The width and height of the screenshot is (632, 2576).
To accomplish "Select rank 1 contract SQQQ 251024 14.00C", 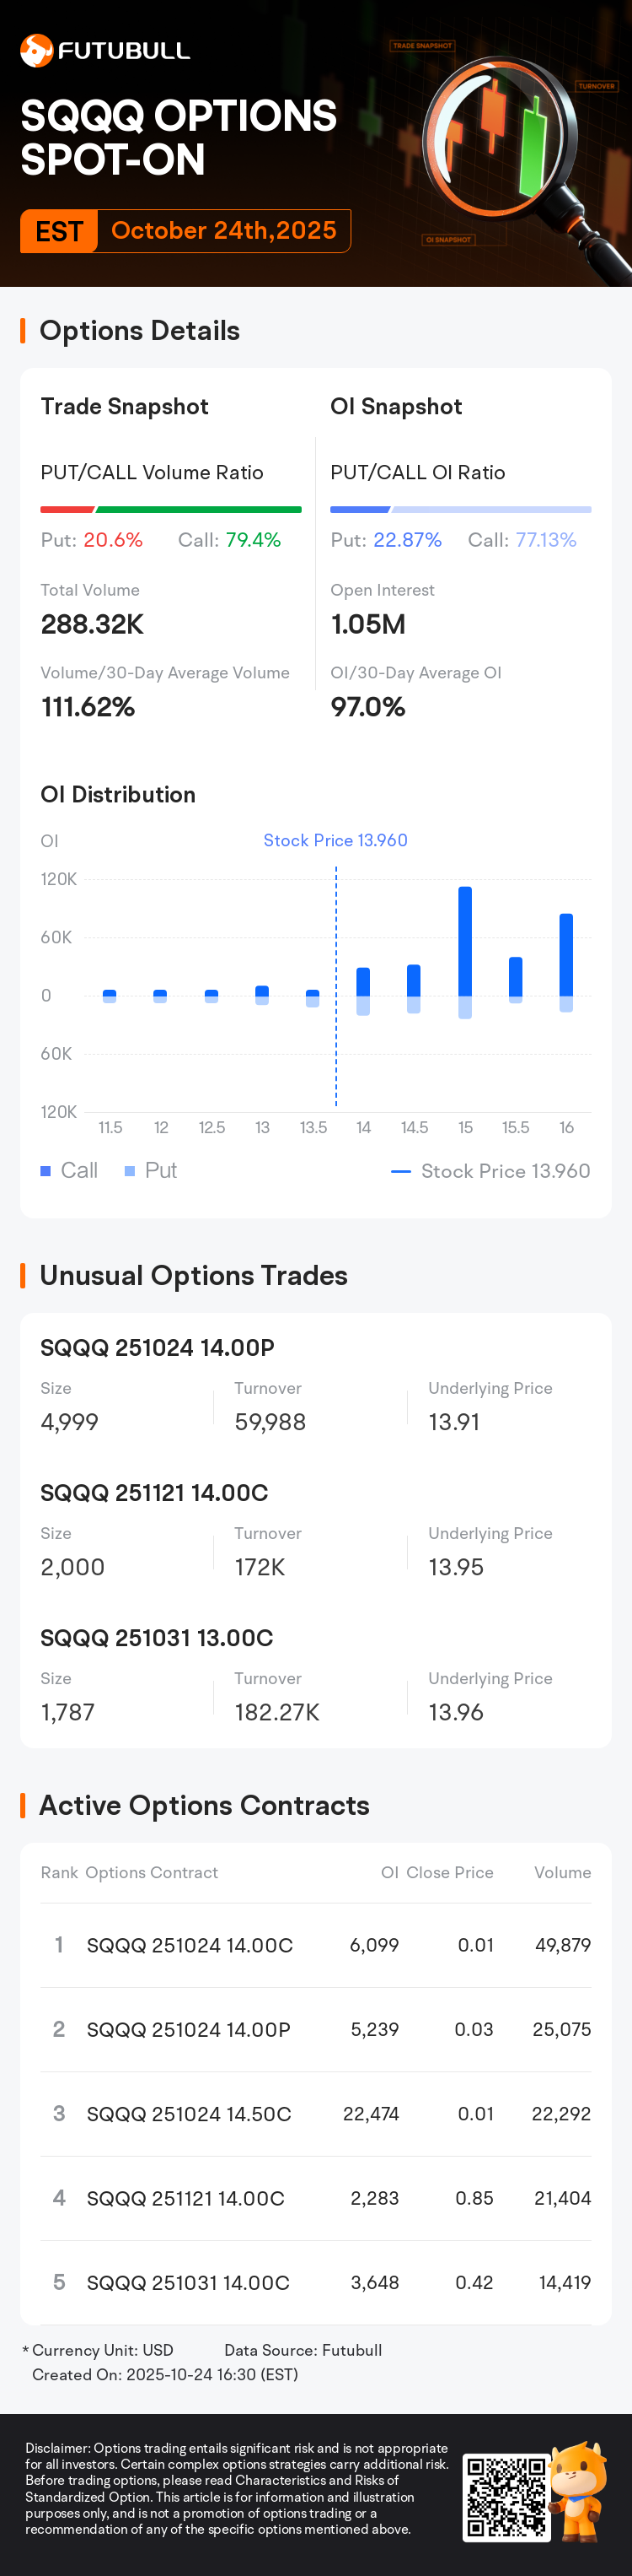I will click(190, 1945).
